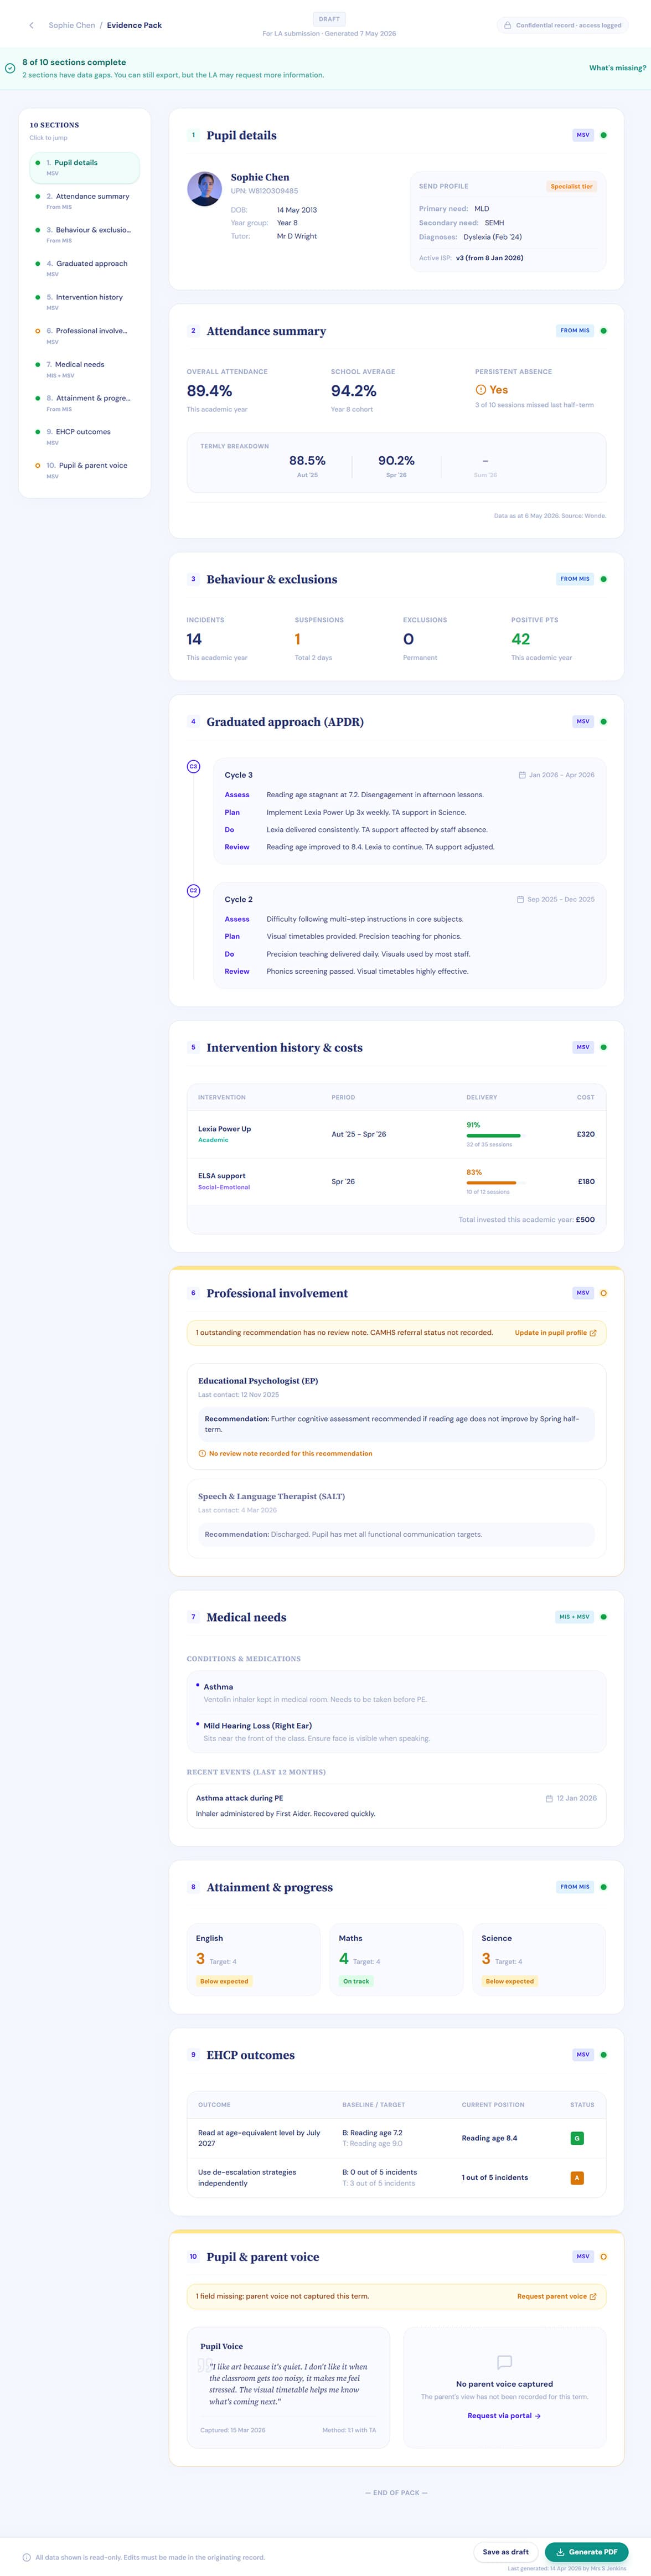Click Save as draft button
Screen dimensions: 651x2576
pyautogui.click(x=506, y=2551)
